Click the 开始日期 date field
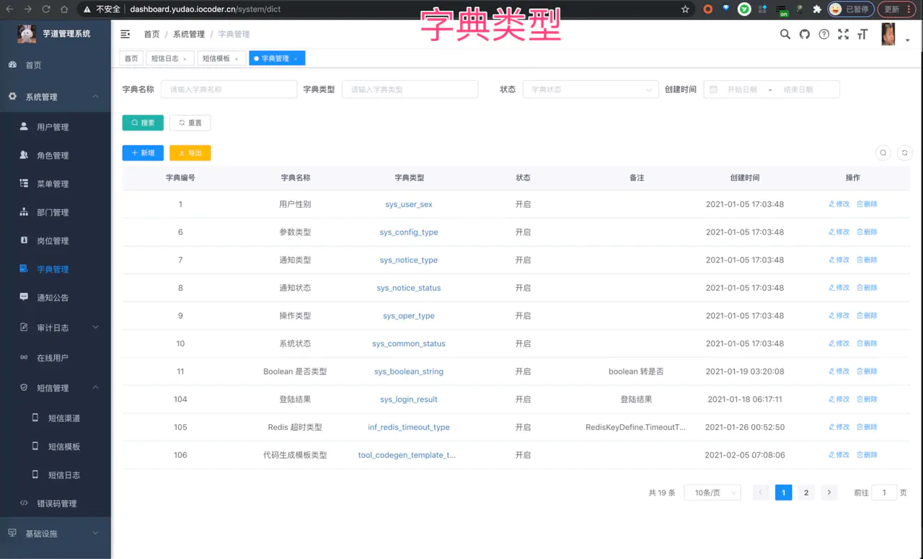 [742, 89]
